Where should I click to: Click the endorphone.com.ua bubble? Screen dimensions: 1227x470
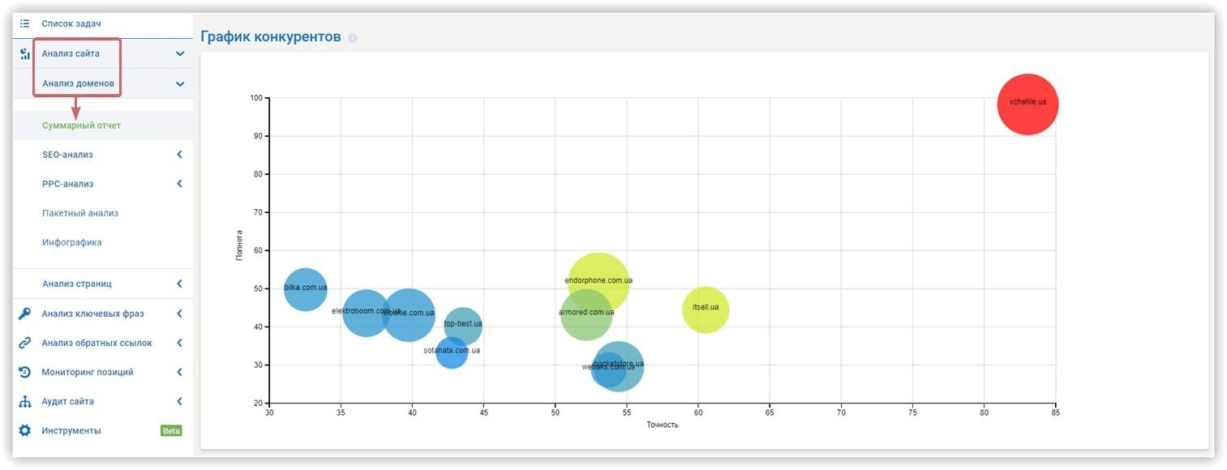pyautogui.click(x=598, y=283)
